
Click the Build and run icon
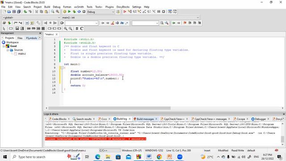pos(74,12)
